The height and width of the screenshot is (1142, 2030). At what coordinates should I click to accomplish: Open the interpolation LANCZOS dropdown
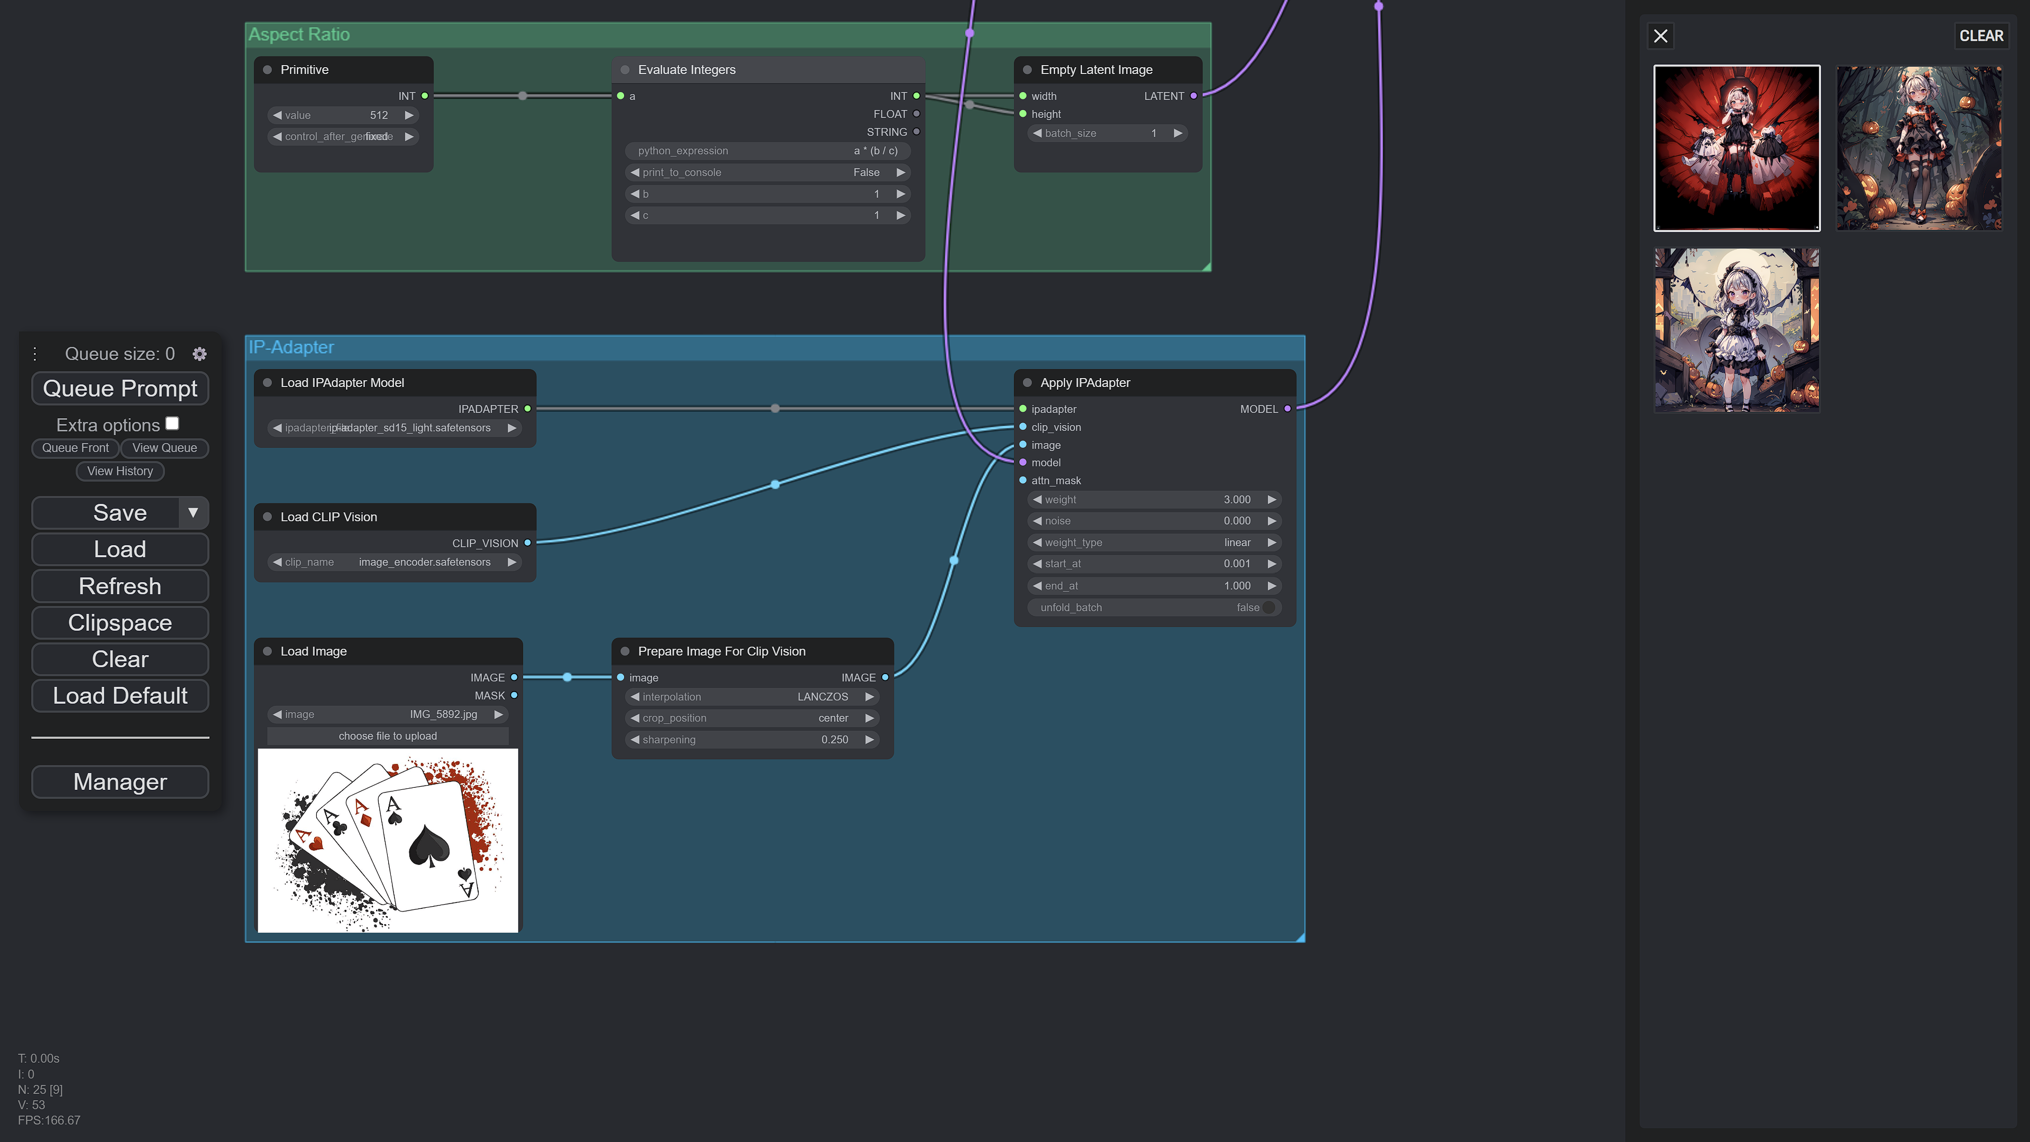tap(753, 697)
